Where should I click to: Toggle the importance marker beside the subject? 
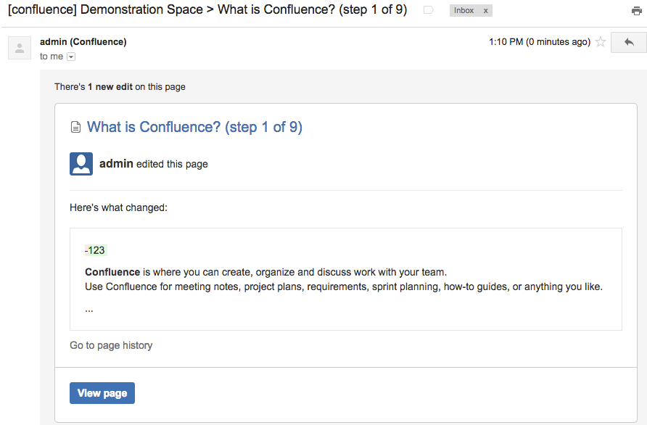point(429,11)
